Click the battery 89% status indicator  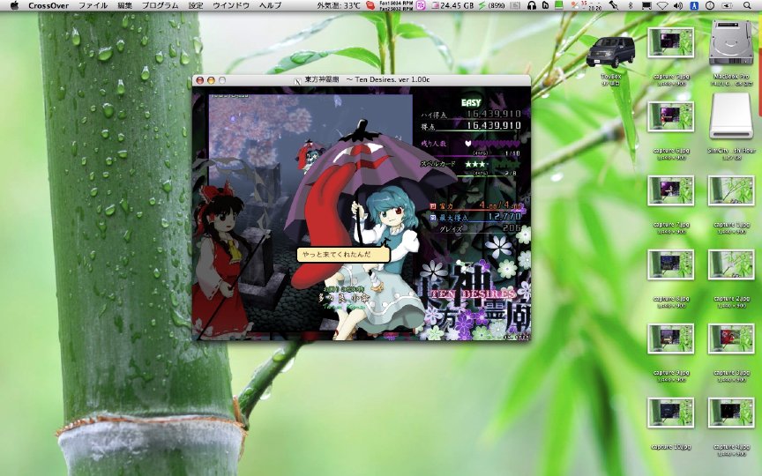(x=493, y=5)
